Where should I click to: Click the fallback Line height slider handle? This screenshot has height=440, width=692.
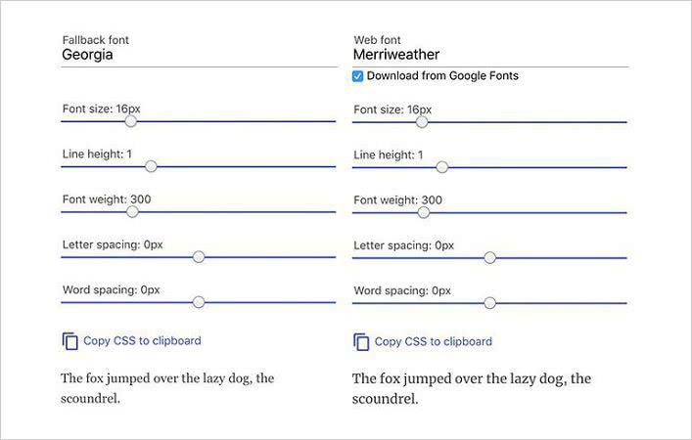151,167
